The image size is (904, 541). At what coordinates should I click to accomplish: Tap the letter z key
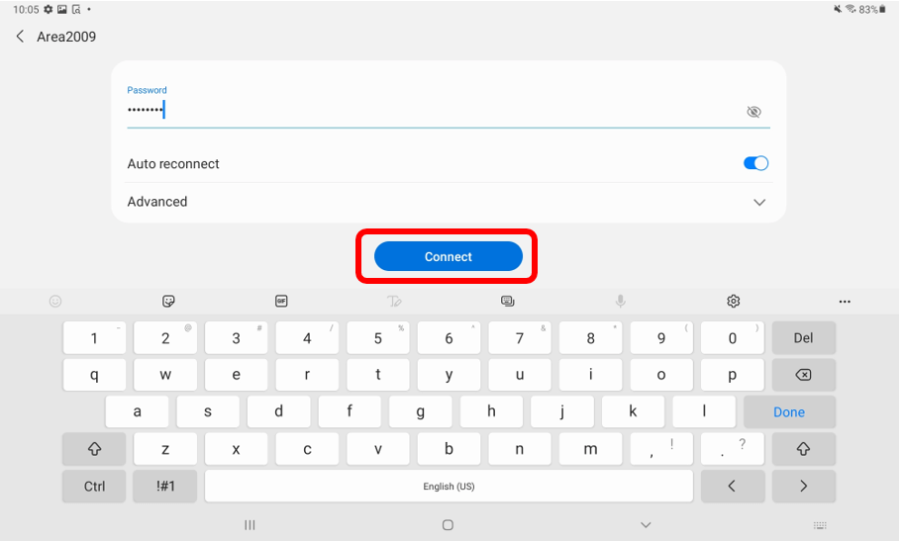165,449
